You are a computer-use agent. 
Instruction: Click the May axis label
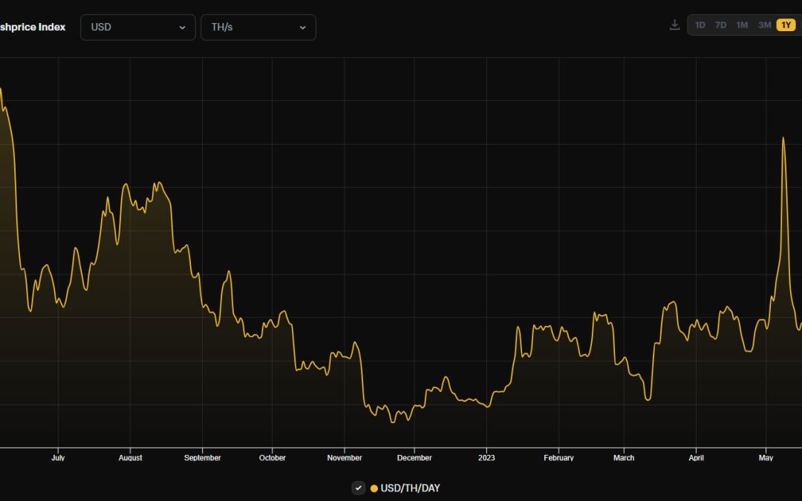766,457
